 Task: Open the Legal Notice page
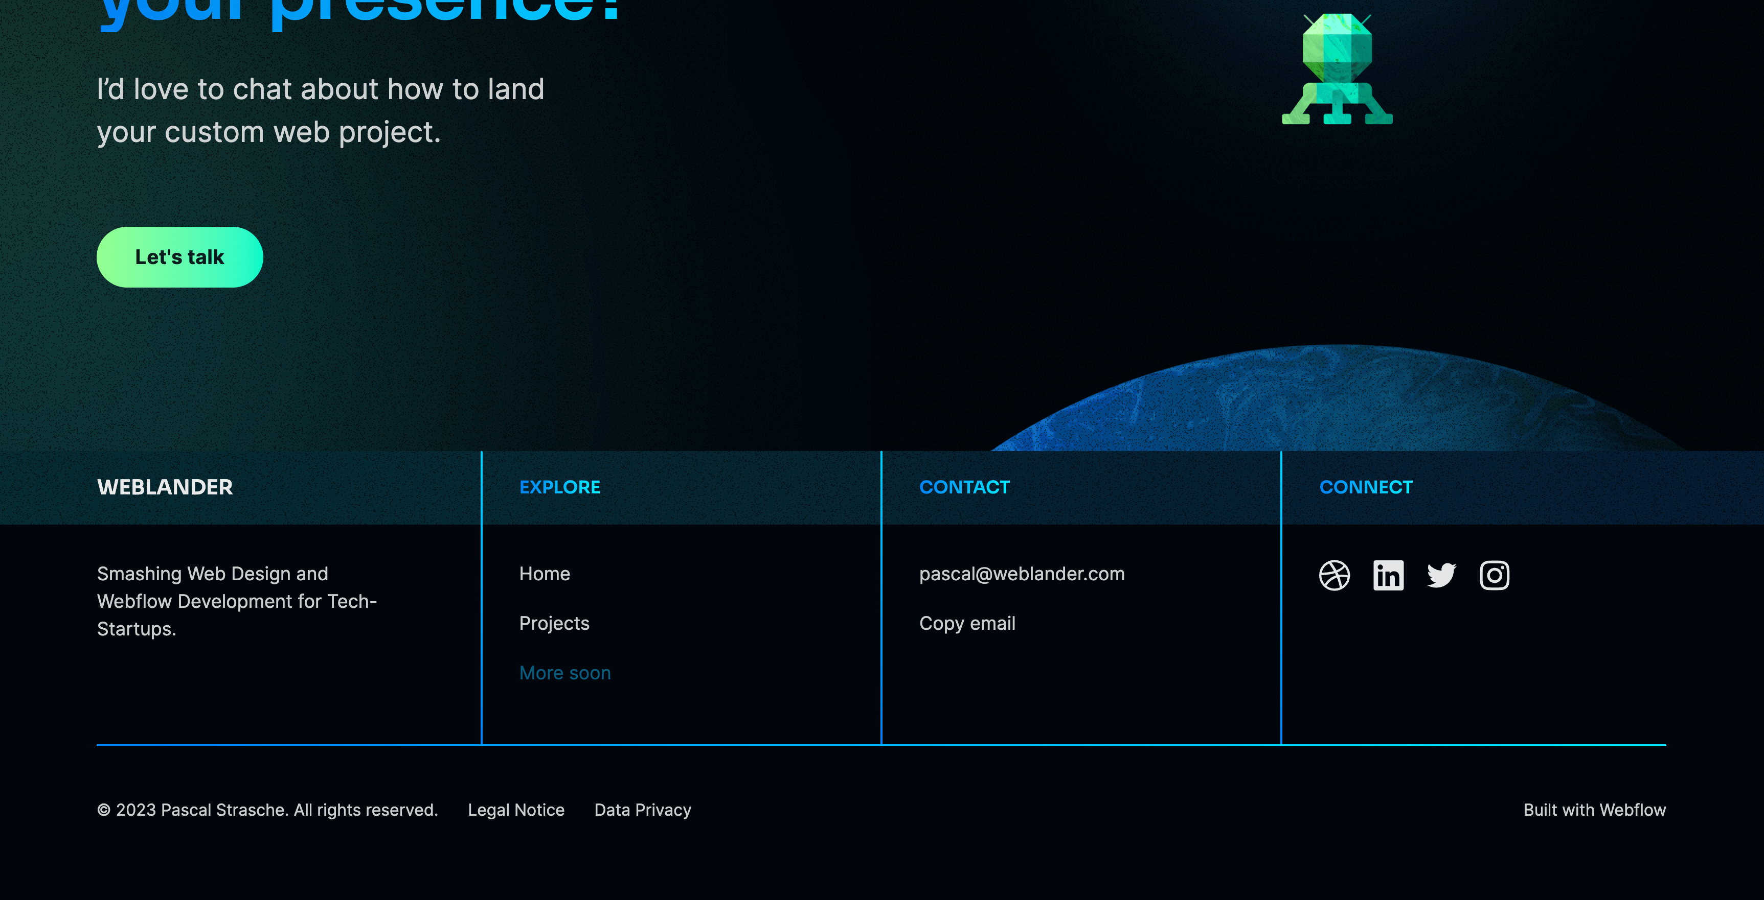pyautogui.click(x=515, y=810)
